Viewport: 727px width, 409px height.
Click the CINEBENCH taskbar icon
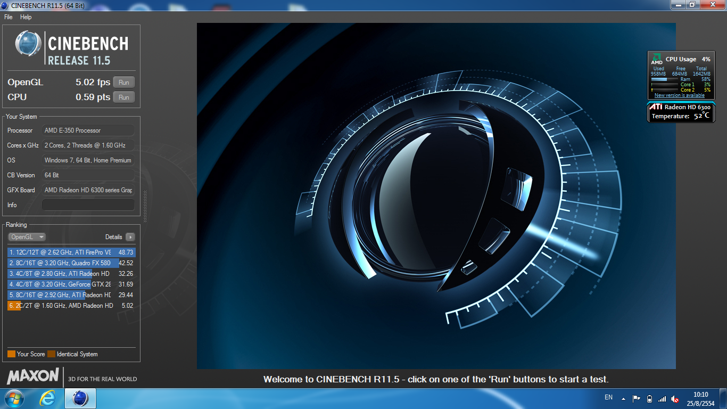click(80, 398)
